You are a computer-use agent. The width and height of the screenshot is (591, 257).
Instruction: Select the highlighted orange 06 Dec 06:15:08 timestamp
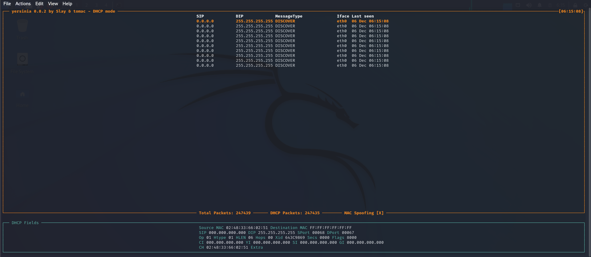(x=370, y=21)
